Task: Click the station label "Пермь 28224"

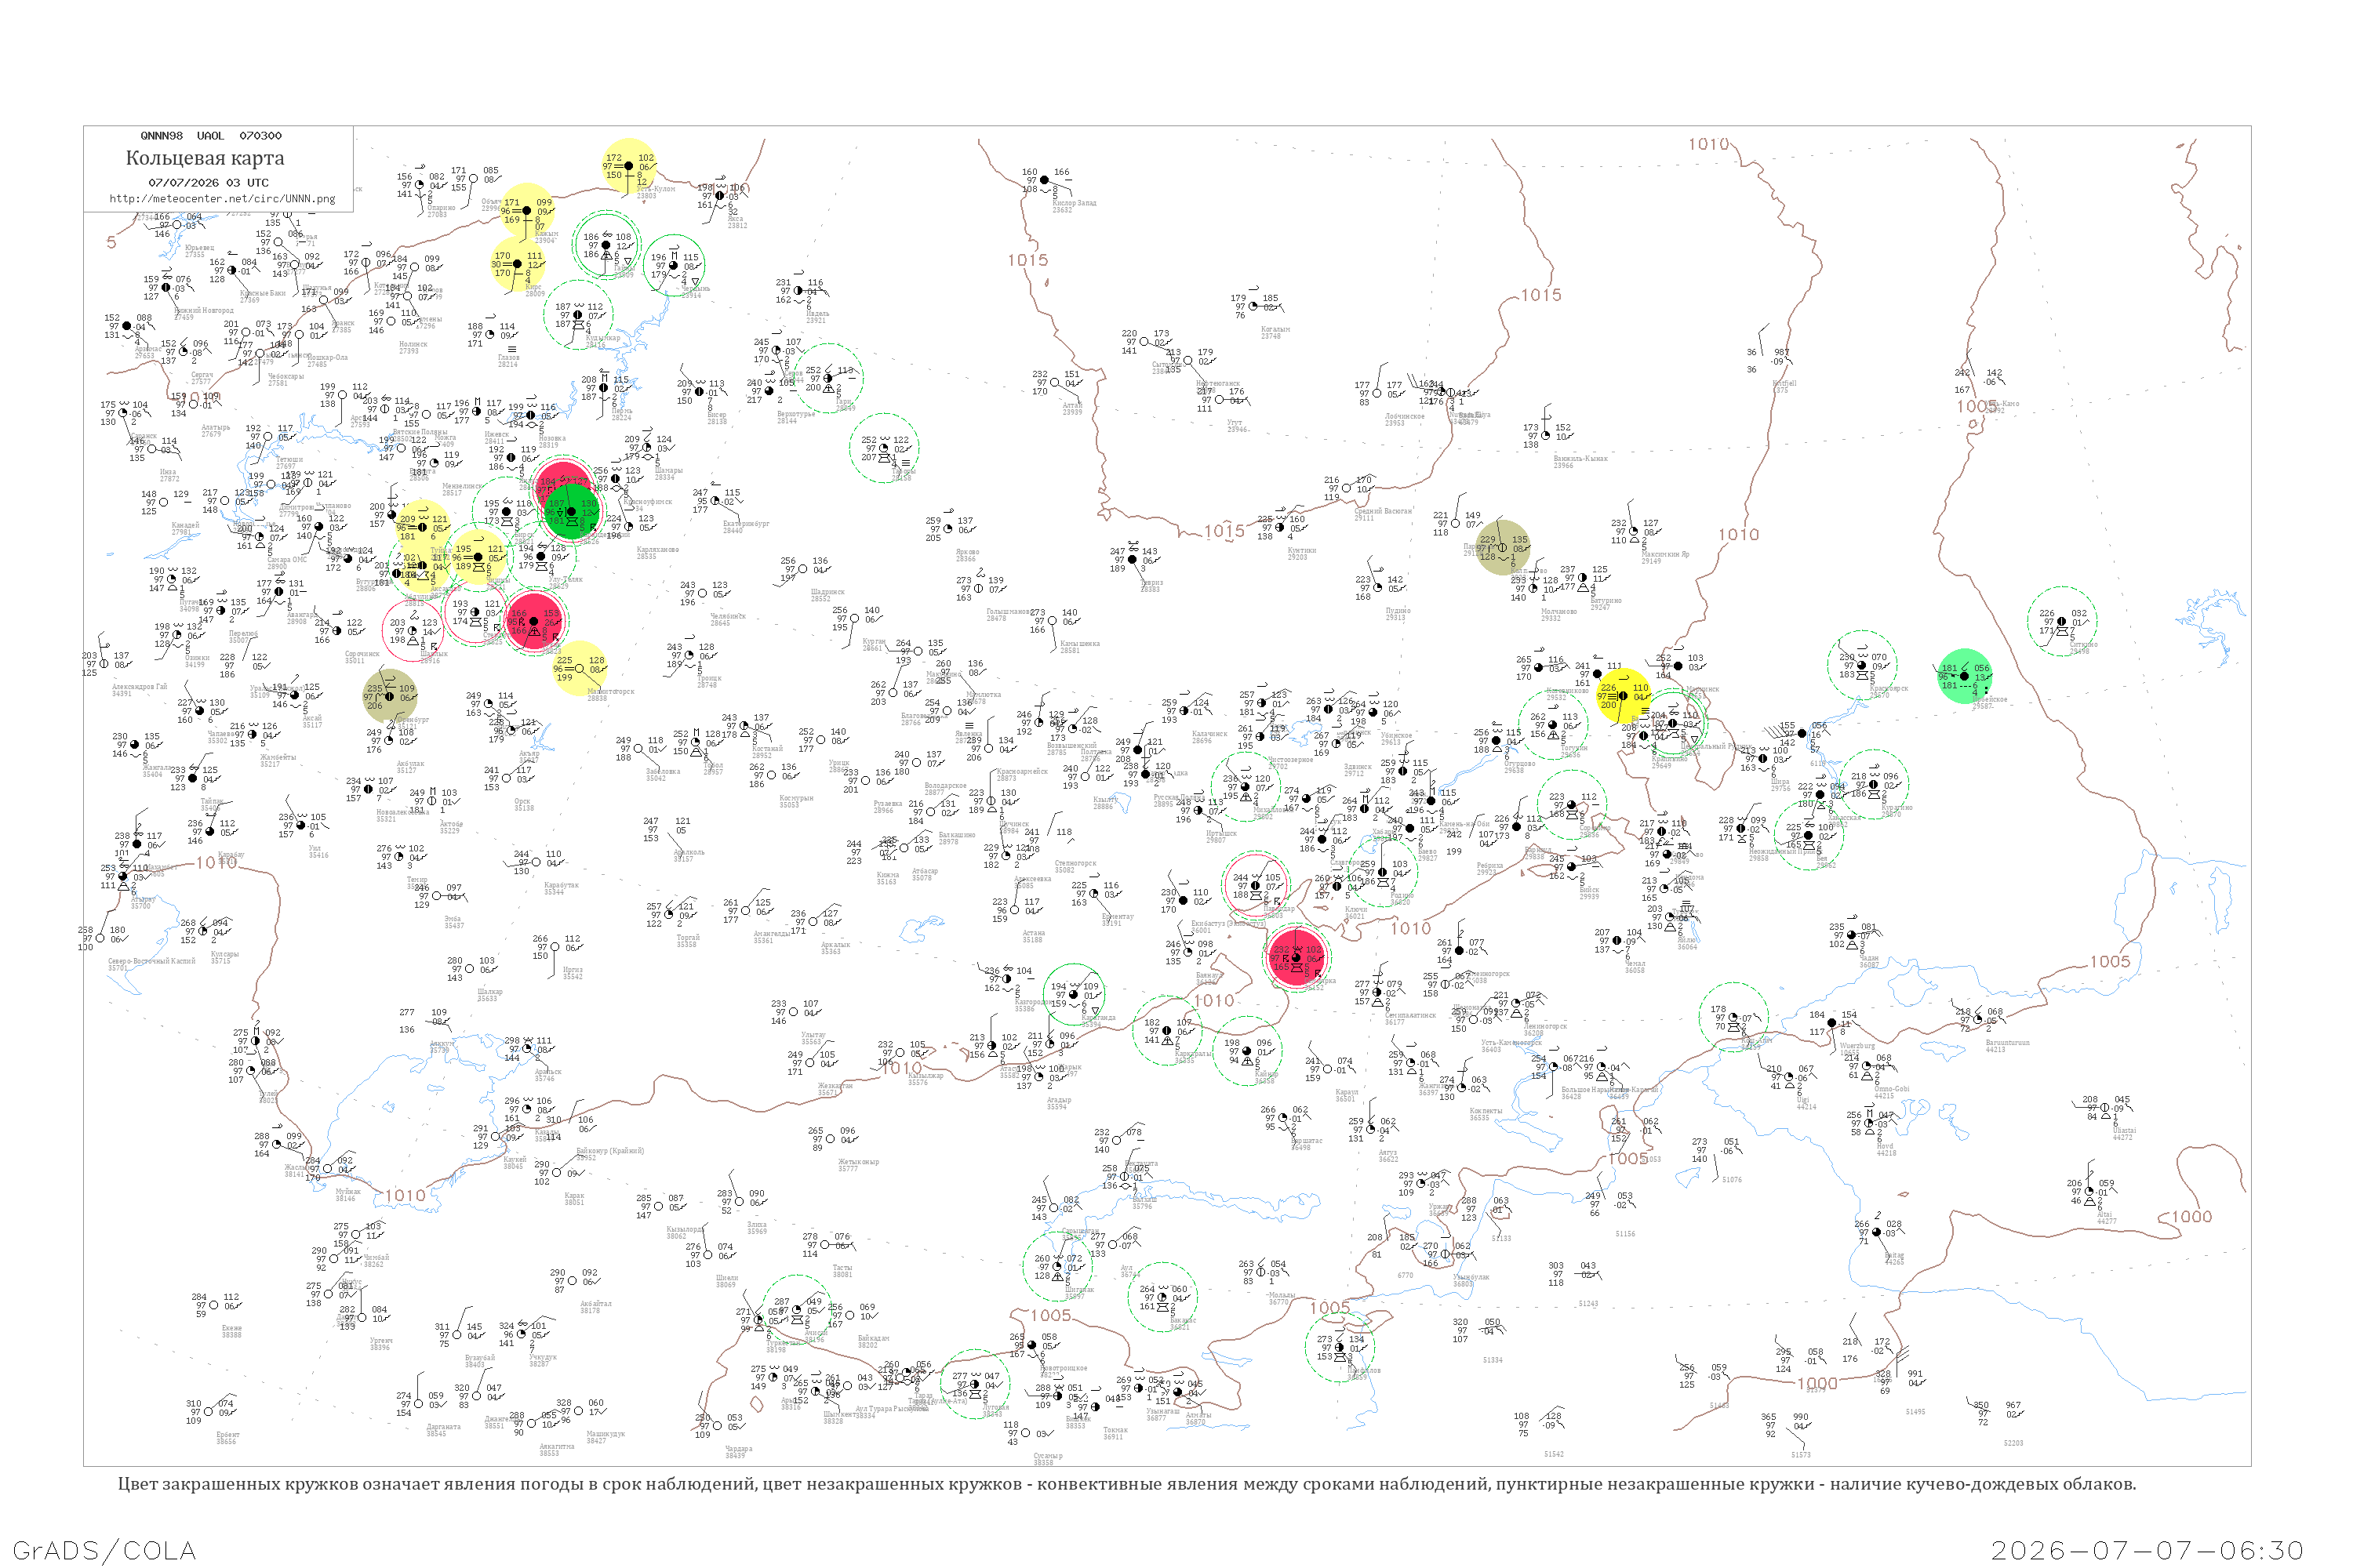Action: [621, 414]
